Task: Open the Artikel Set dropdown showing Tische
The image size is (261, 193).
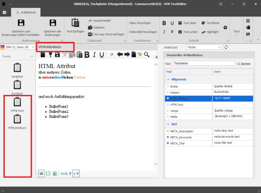Action: tap(203, 47)
